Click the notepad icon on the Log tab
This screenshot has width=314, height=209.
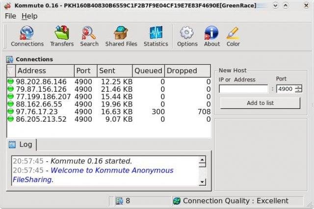click(x=12, y=144)
